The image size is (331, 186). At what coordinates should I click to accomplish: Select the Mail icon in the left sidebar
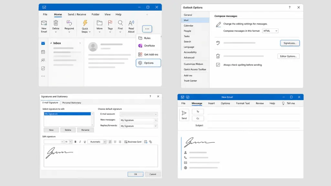click(43, 44)
